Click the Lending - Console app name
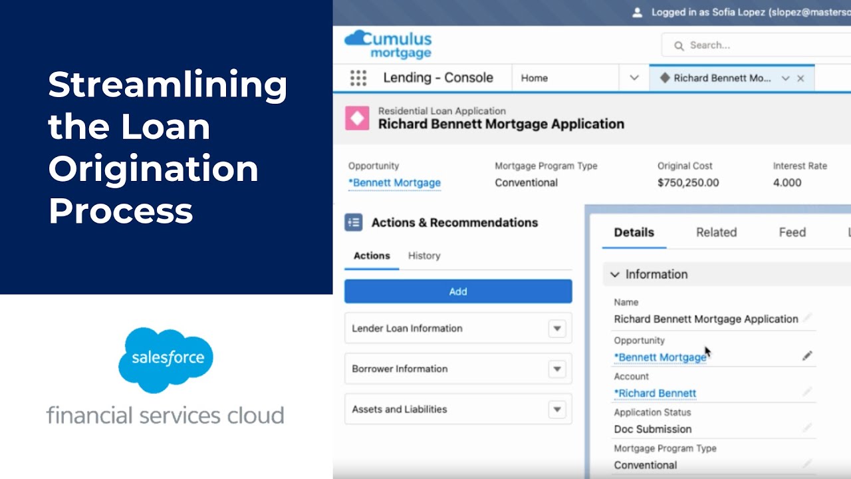 point(438,78)
